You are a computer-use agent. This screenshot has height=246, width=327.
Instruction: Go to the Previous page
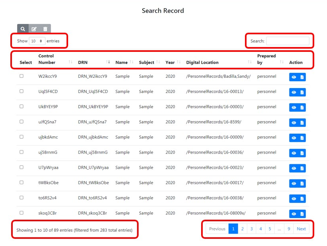pyautogui.click(x=217, y=229)
